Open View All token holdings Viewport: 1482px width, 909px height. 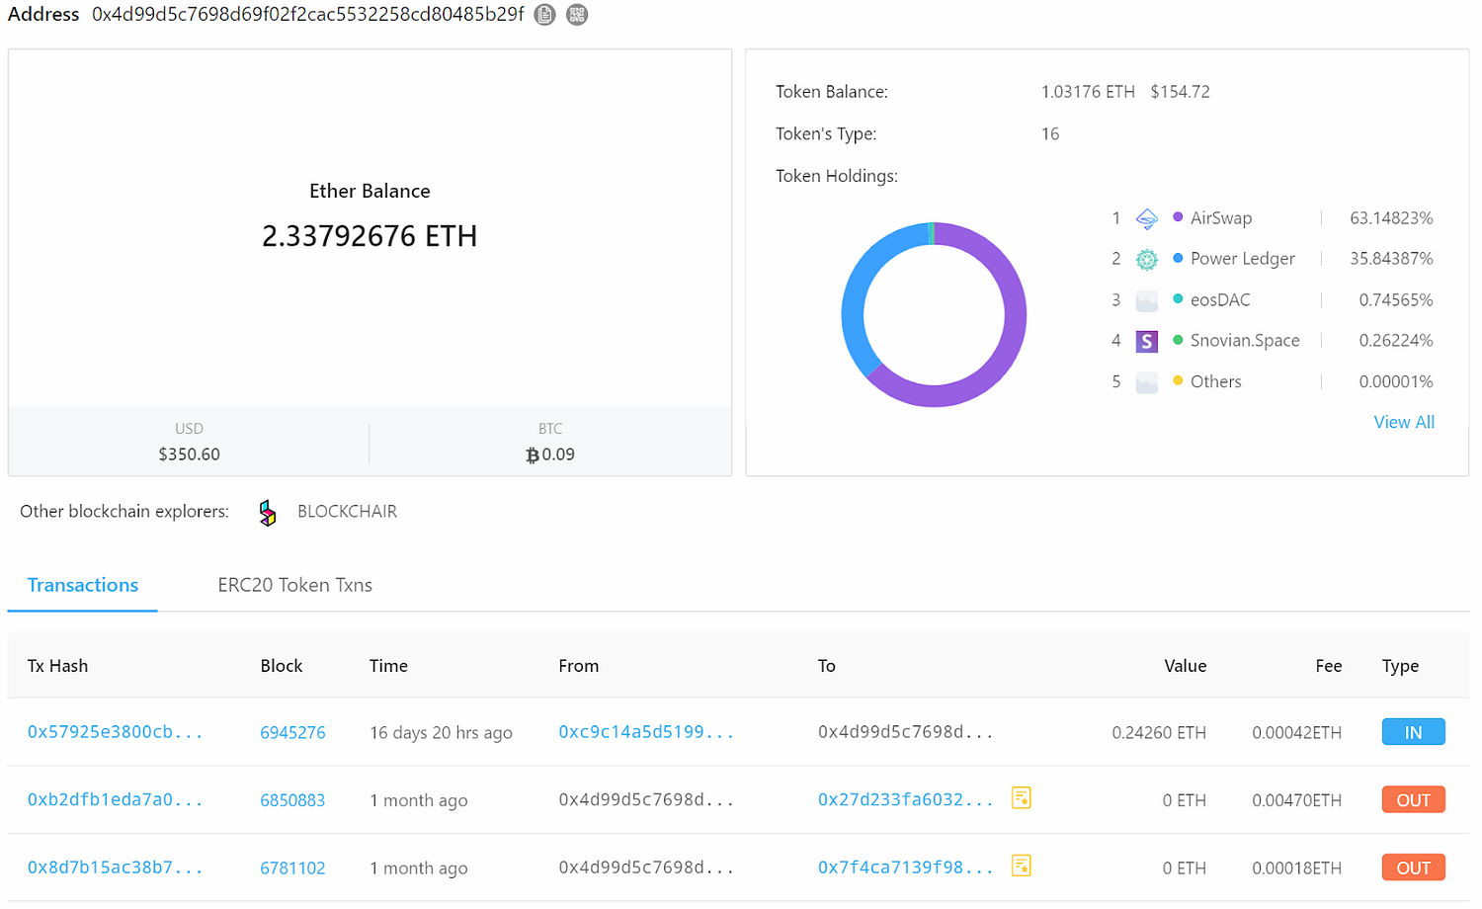coord(1404,422)
